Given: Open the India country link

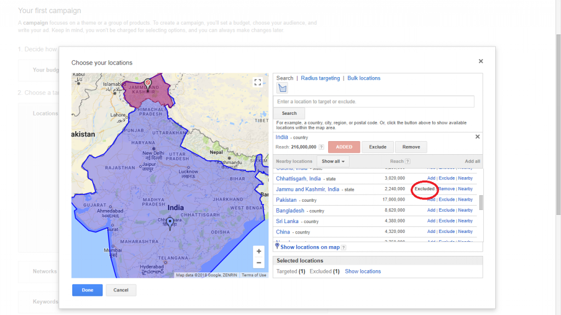Looking at the screenshot, I should point(282,137).
